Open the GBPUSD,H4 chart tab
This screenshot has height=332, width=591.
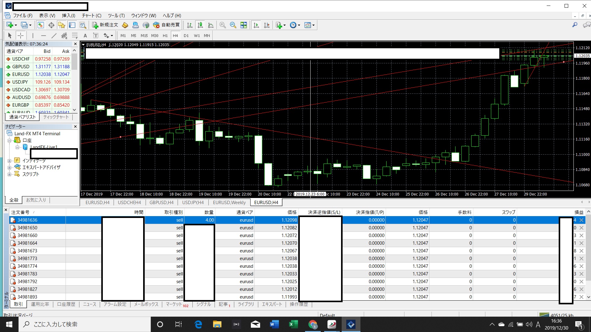[x=161, y=202]
